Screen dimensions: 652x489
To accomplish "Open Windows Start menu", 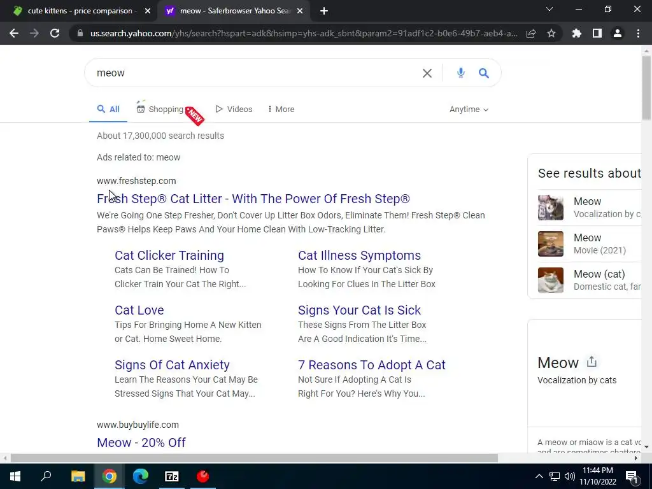I will pos(15,476).
